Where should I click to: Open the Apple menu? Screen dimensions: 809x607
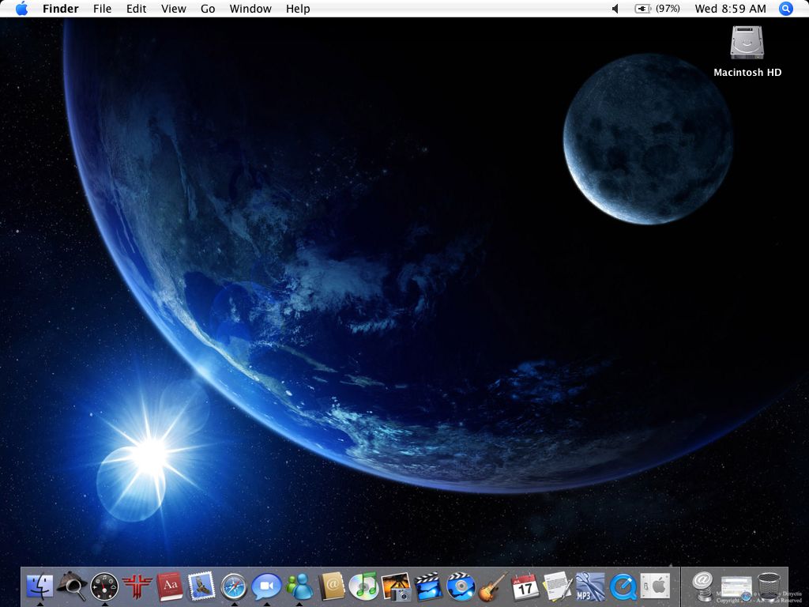coord(21,9)
